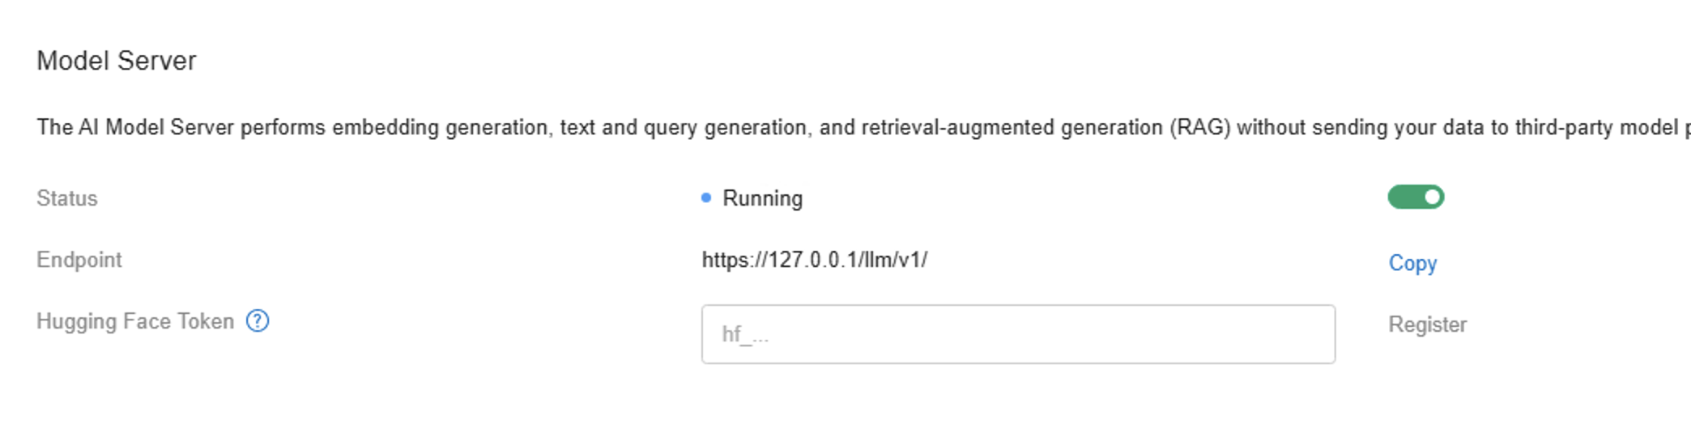The height and width of the screenshot is (424, 1691).
Task: Click the Model Server heading
Action: click(117, 61)
